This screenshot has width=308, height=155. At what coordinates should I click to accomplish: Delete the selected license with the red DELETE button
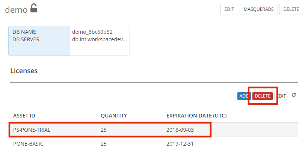pyautogui.click(x=263, y=96)
